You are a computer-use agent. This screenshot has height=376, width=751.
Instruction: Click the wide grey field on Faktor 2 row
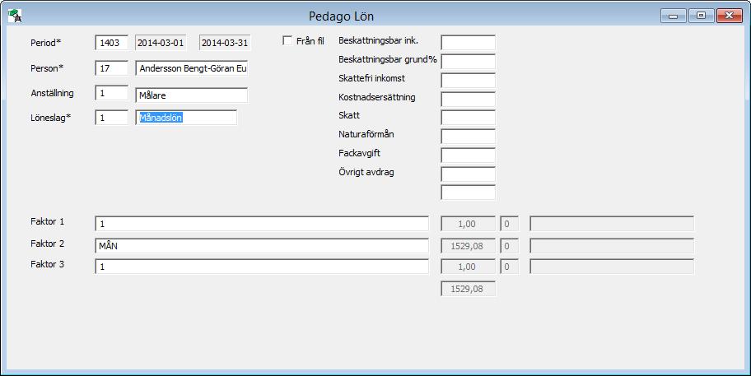[x=612, y=245]
